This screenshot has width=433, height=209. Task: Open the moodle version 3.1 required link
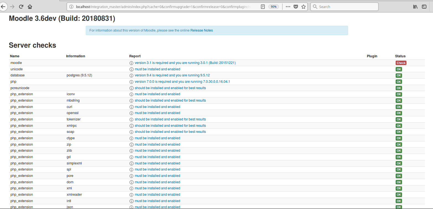tap(185, 63)
